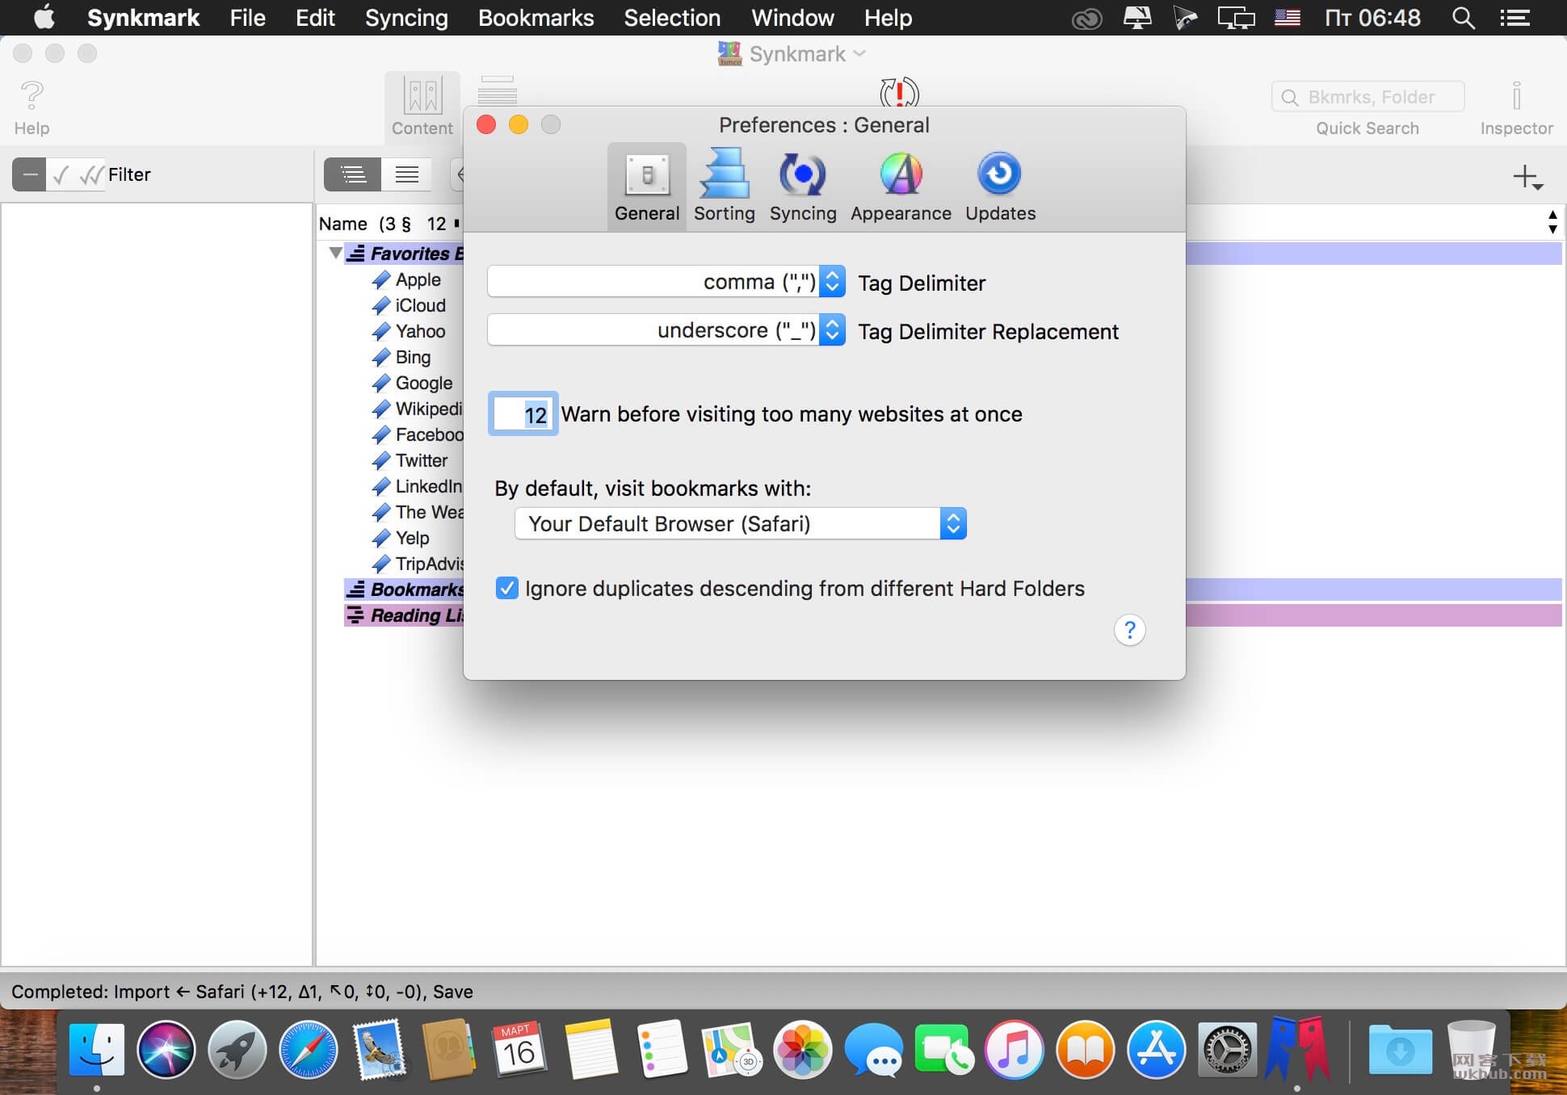Open the Window menu
Image resolution: width=1567 pixels, height=1095 pixels.
[x=792, y=18]
